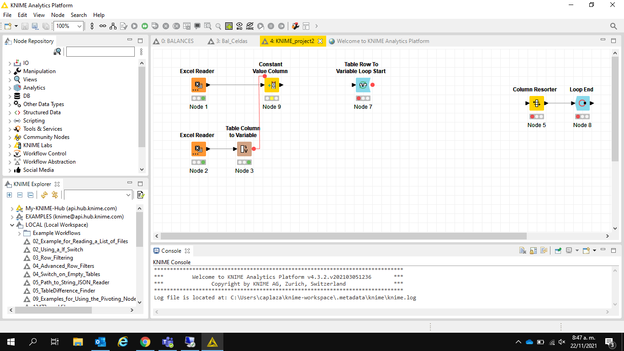Viewport: 624px width, 351px height.
Task: Open Explorer filter combo box dropdown
Action: click(x=128, y=195)
